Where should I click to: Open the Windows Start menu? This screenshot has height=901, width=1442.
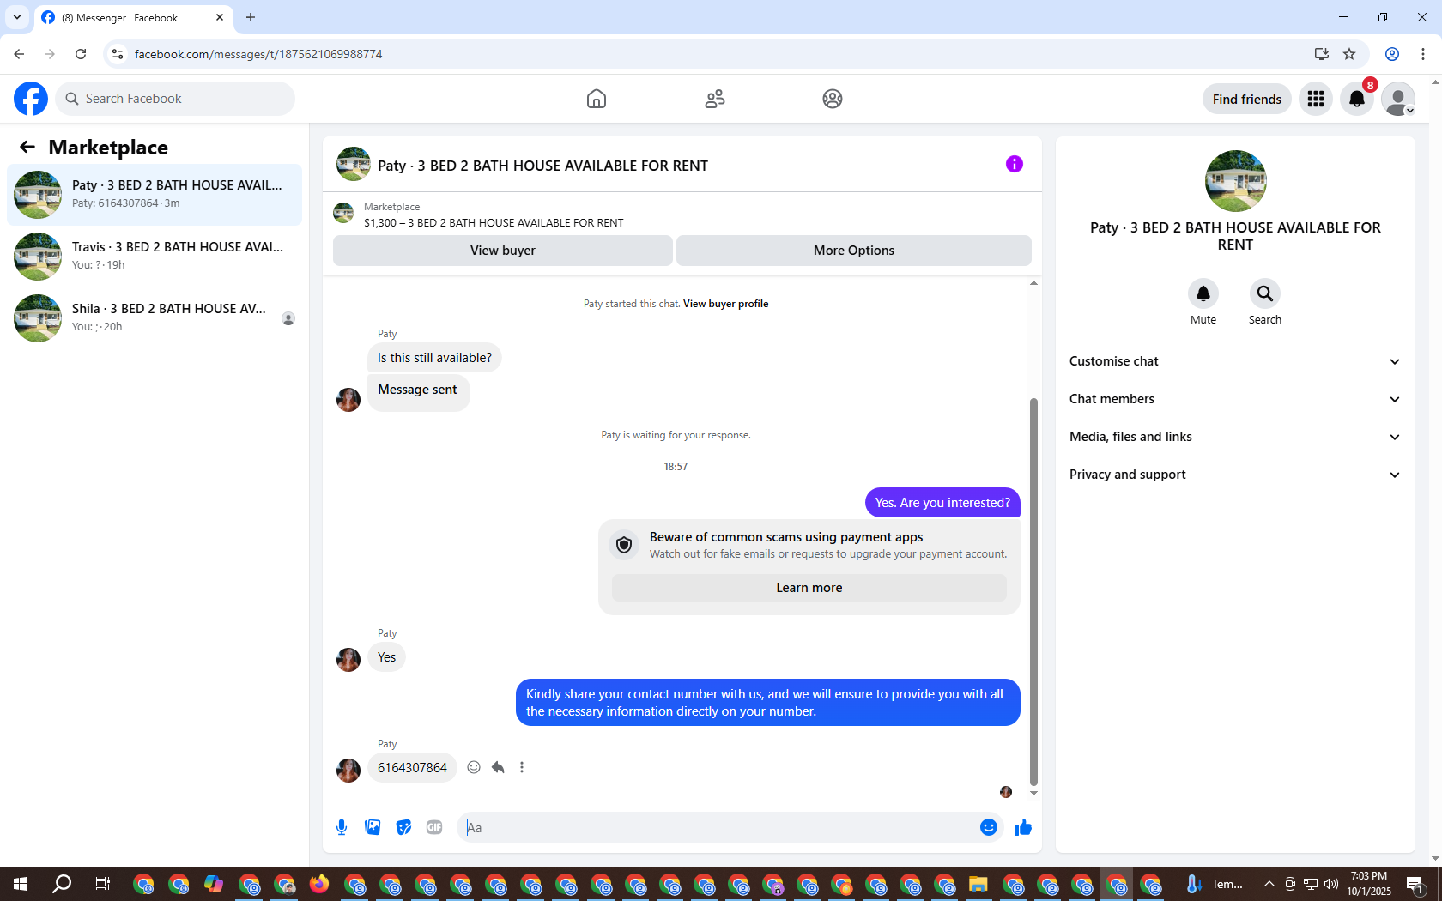click(21, 884)
